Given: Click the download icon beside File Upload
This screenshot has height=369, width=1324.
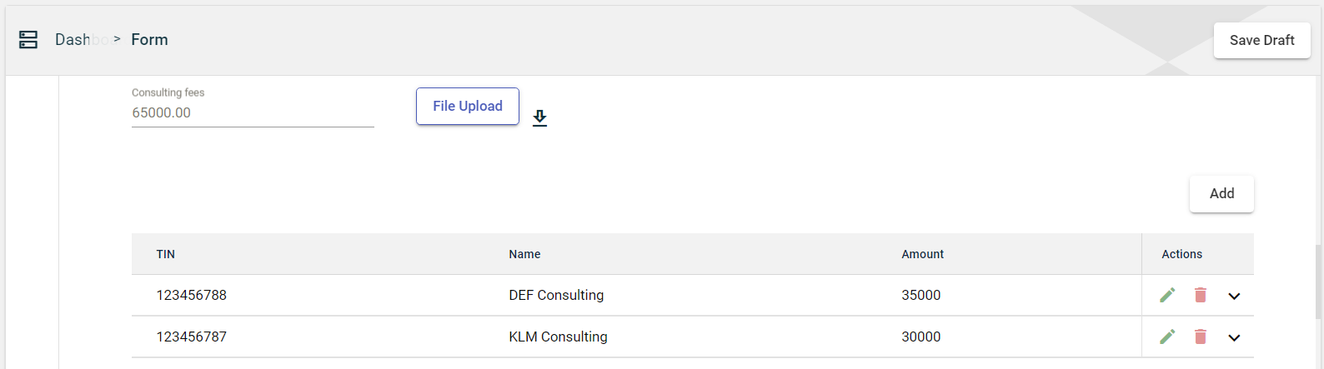Looking at the screenshot, I should (x=539, y=117).
